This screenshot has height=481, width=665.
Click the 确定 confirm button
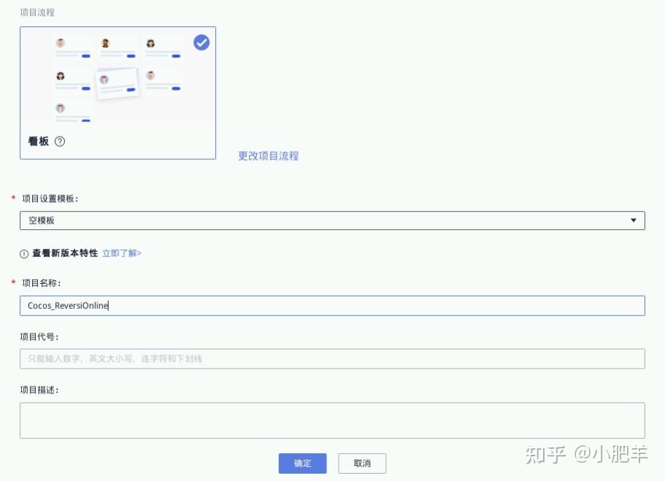tap(302, 463)
